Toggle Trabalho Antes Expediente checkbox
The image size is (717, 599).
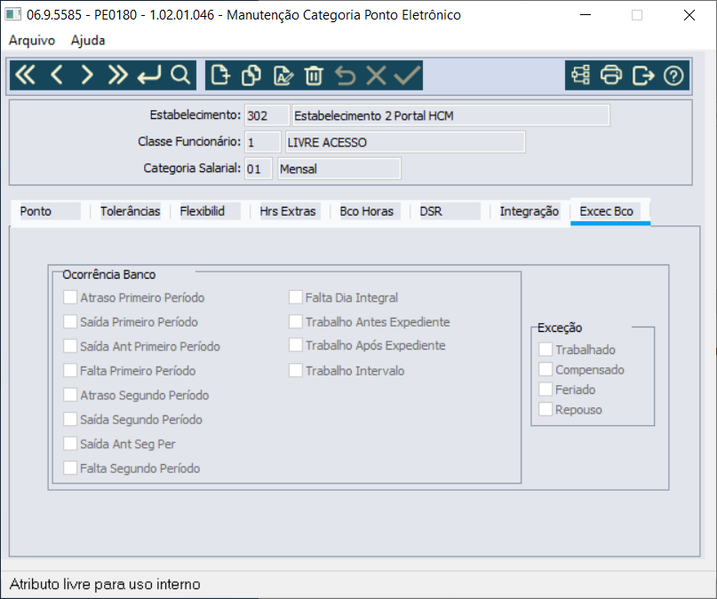(295, 321)
